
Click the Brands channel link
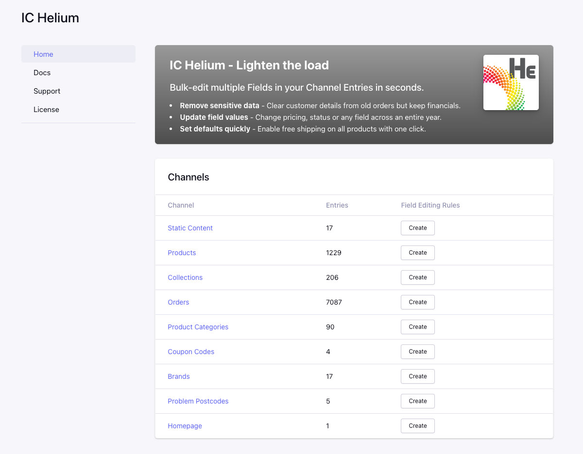(179, 376)
